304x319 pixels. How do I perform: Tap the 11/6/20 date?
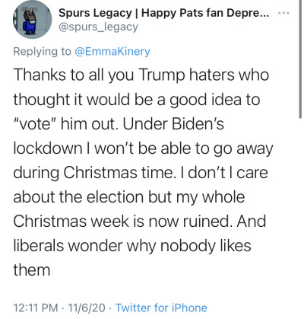87,308
